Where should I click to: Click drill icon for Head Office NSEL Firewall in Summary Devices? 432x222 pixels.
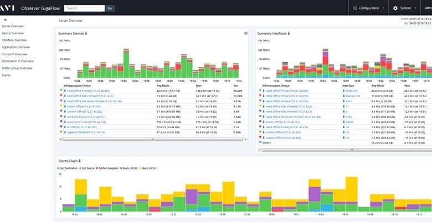coord(65,96)
